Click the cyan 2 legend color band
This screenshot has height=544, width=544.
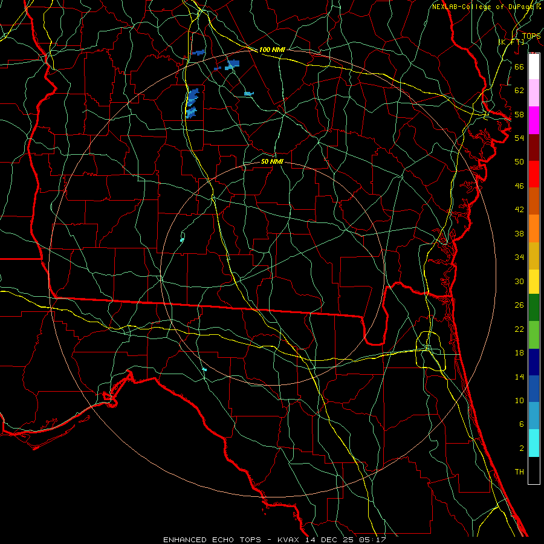[534, 443]
